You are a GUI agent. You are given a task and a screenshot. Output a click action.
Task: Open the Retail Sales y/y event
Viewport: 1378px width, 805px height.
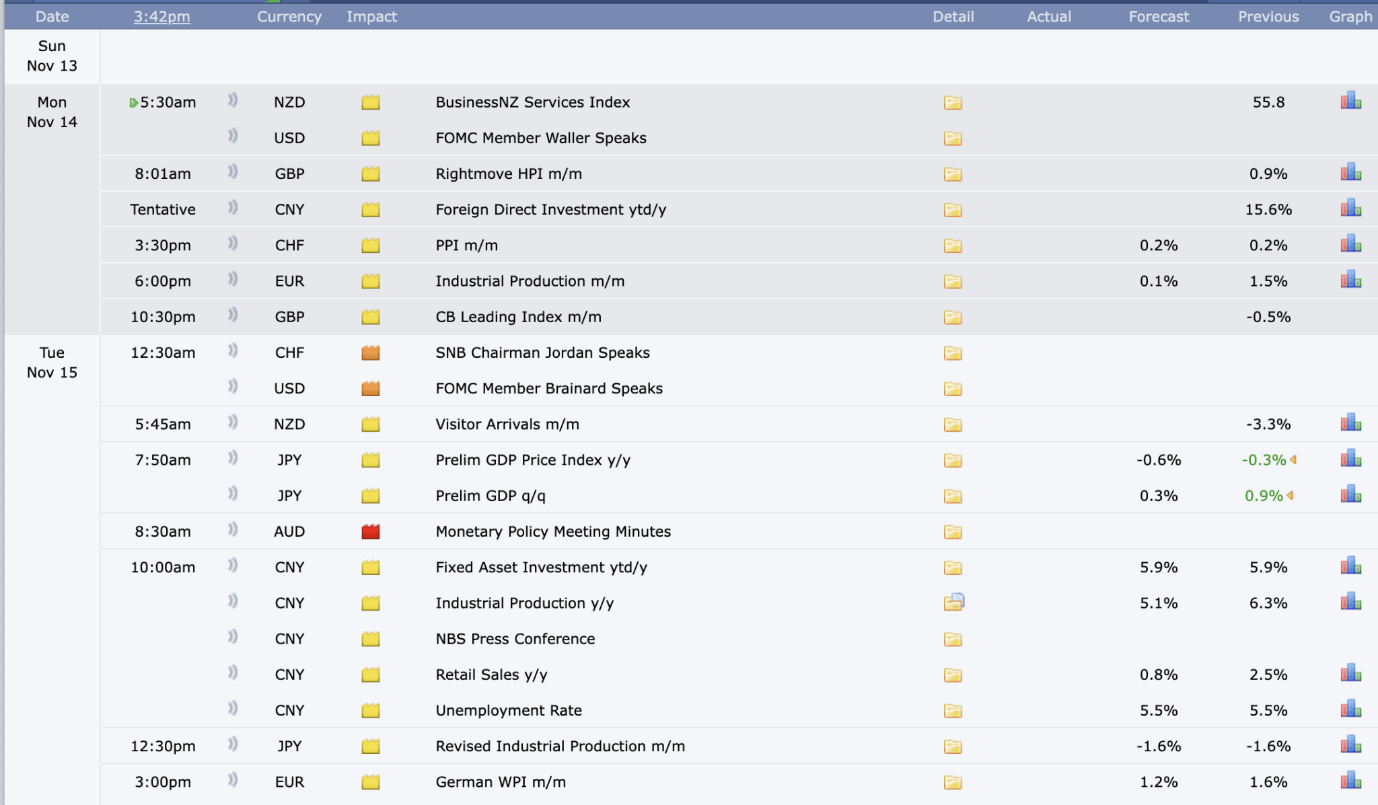(x=491, y=675)
